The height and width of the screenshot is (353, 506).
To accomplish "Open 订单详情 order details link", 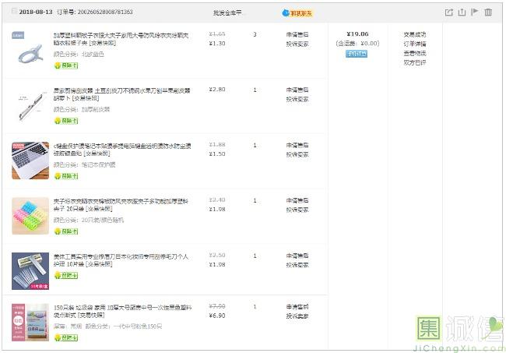I will (x=414, y=44).
